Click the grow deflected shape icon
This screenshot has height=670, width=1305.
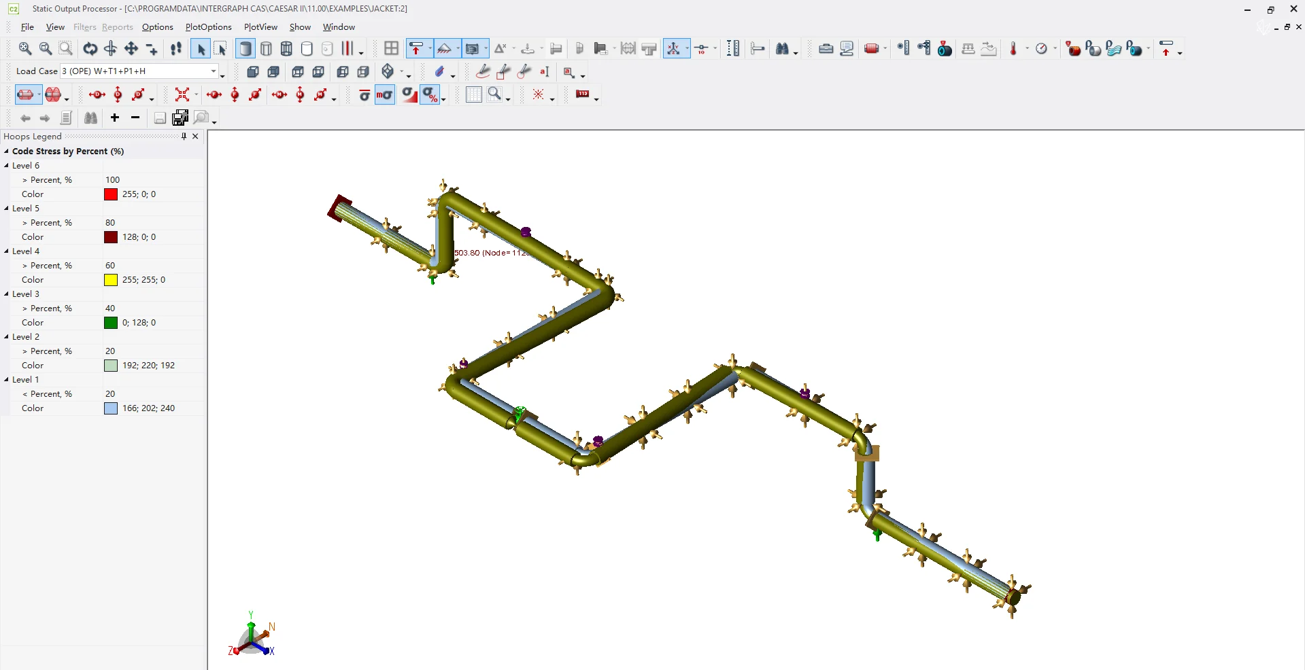click(53, 94)
